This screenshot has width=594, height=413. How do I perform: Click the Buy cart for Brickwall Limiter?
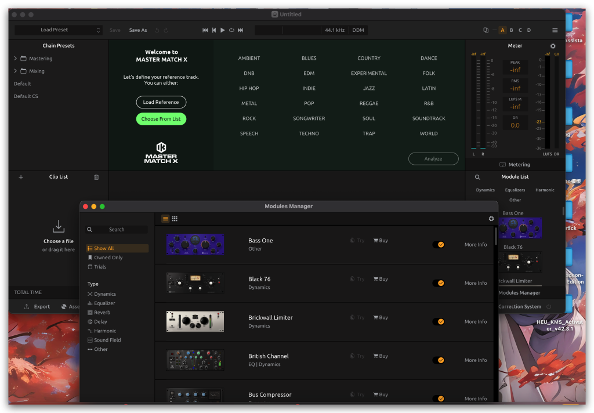pos(381,317)
